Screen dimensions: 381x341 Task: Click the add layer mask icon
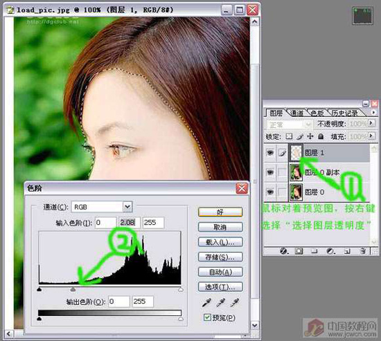(299, 250)
